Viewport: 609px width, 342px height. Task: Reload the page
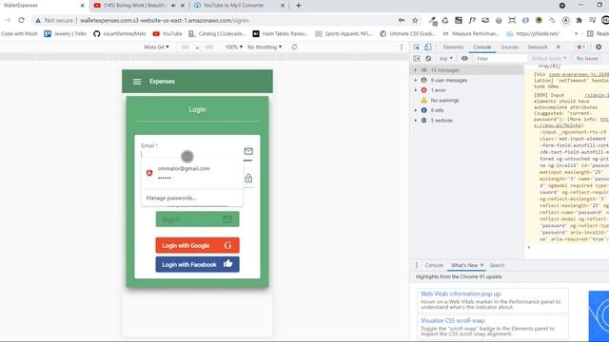[21, 20]
